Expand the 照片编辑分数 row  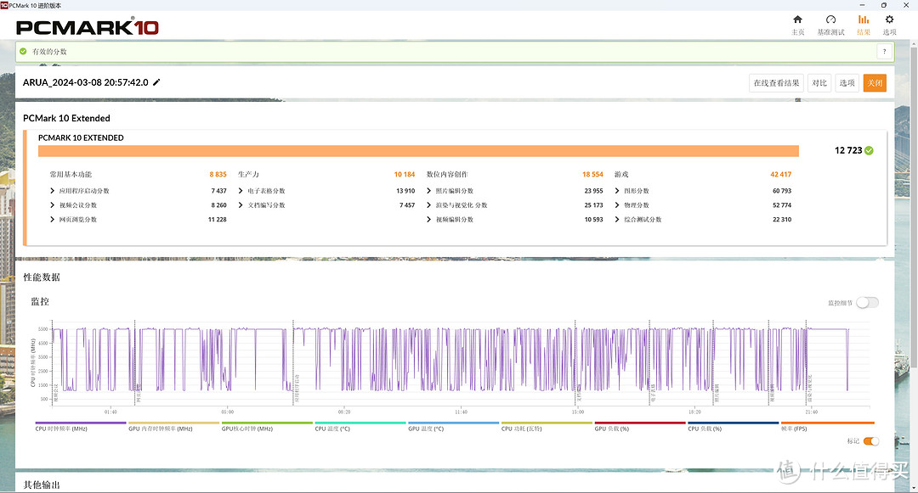pos(429,191)
